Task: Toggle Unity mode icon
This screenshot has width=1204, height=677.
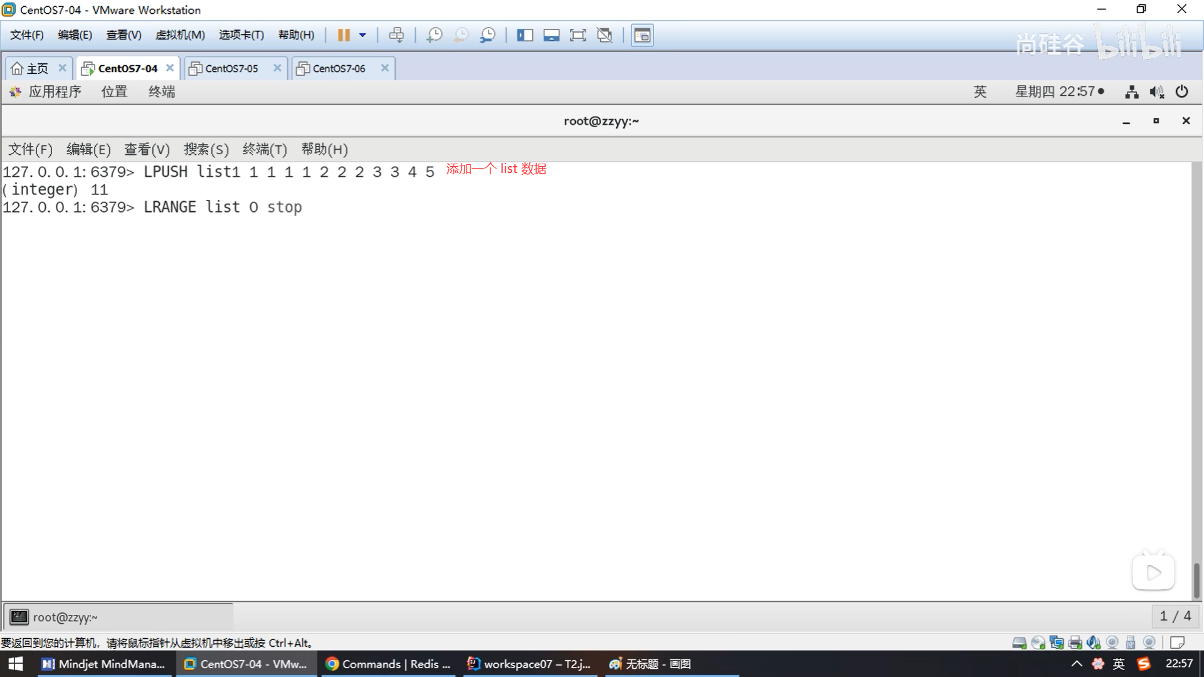Action: coord(605,35)
